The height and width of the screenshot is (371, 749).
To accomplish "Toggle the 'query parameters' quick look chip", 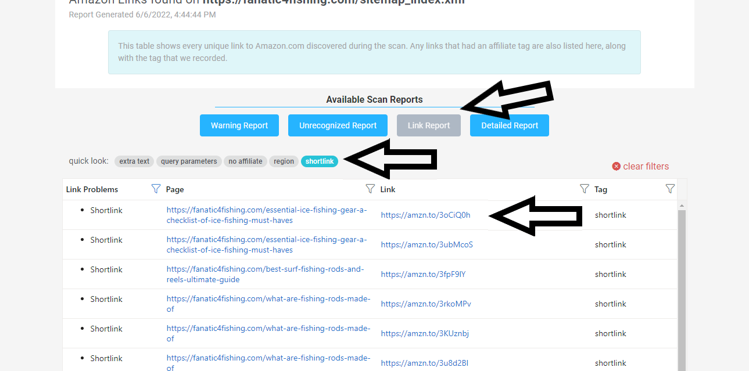I will tap(189, 161).
